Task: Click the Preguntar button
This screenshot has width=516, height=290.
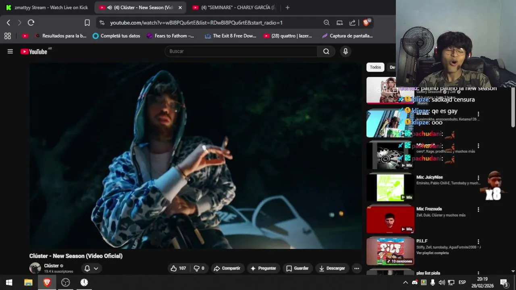Action: coord(263,268)
